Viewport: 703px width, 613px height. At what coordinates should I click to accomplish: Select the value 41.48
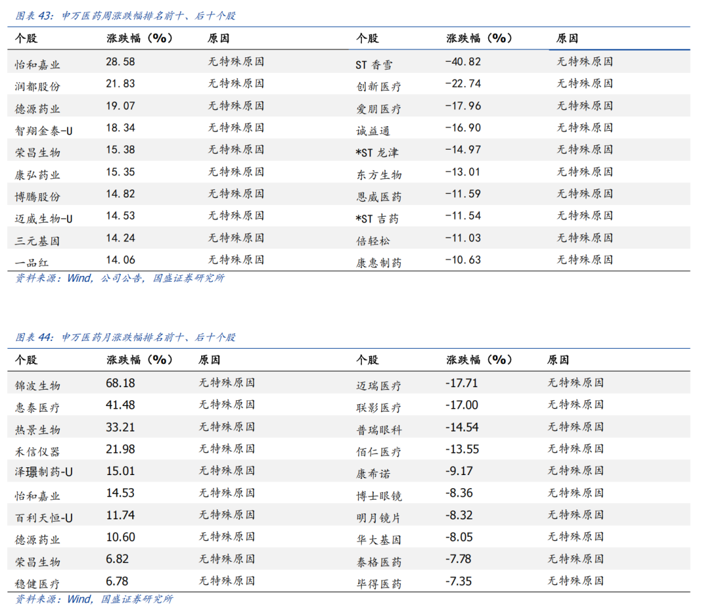click(120, 405)
